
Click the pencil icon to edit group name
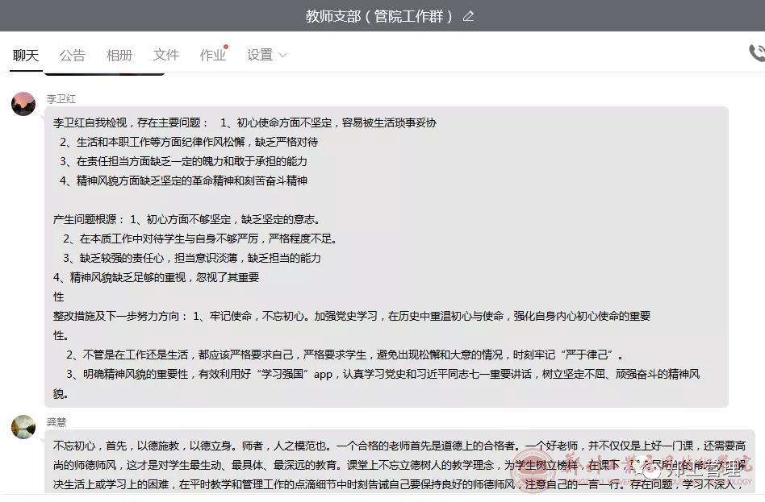point(469,16)
